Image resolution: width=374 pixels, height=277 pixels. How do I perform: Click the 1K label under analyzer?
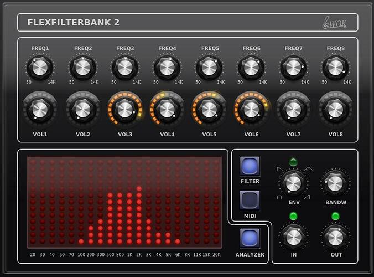(129, 254)
